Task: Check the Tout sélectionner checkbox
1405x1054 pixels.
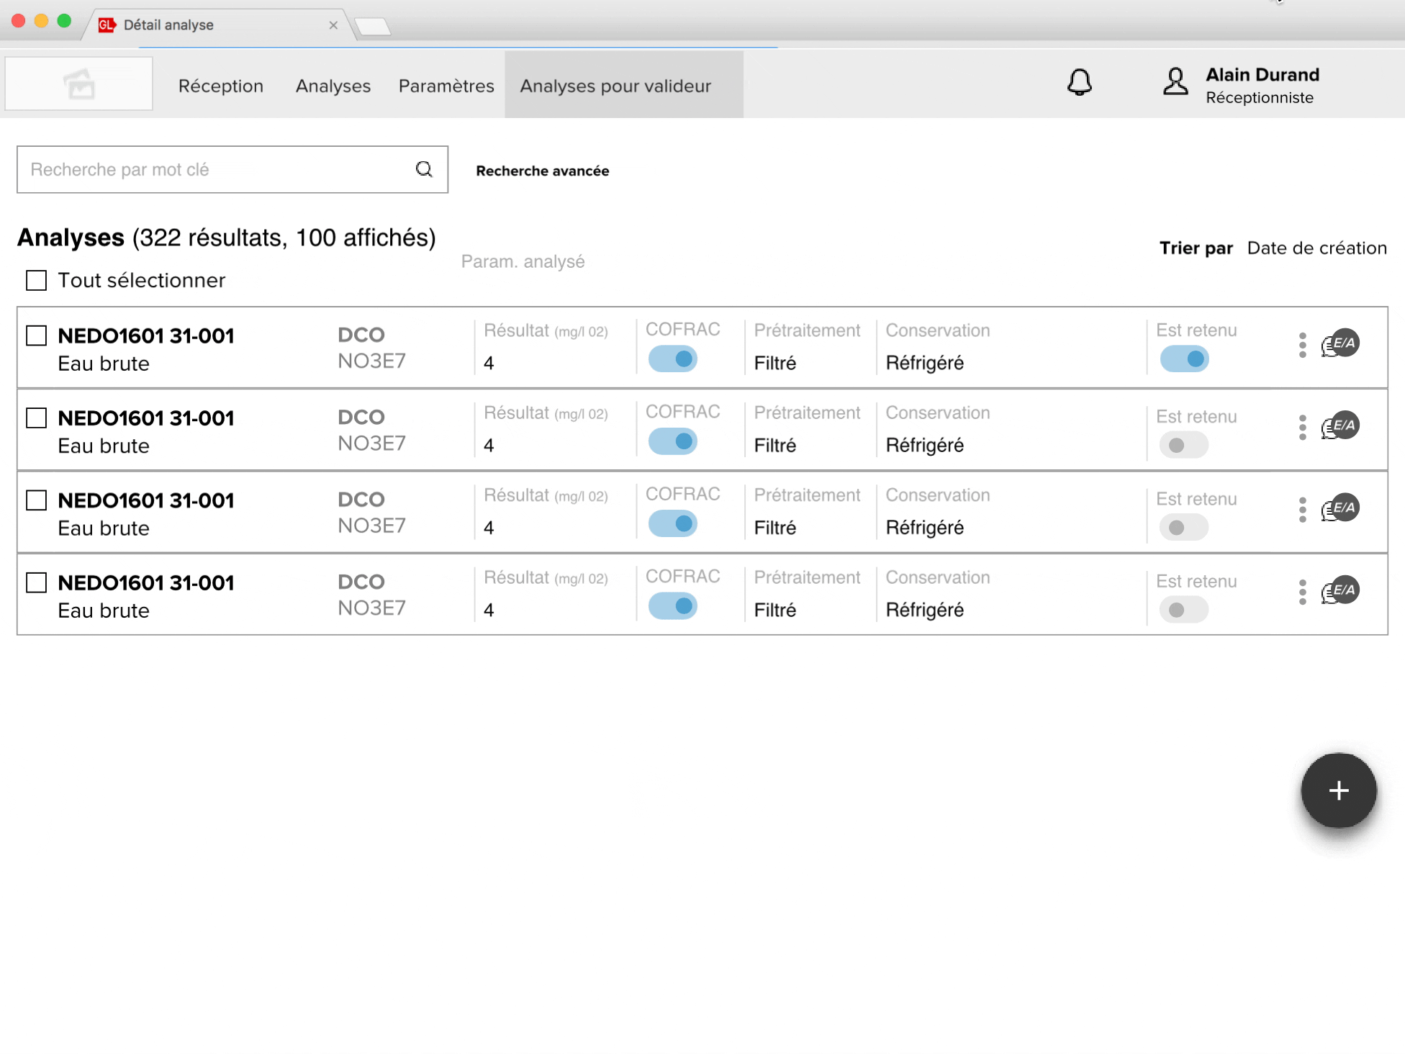Action: tap(36, 280)
